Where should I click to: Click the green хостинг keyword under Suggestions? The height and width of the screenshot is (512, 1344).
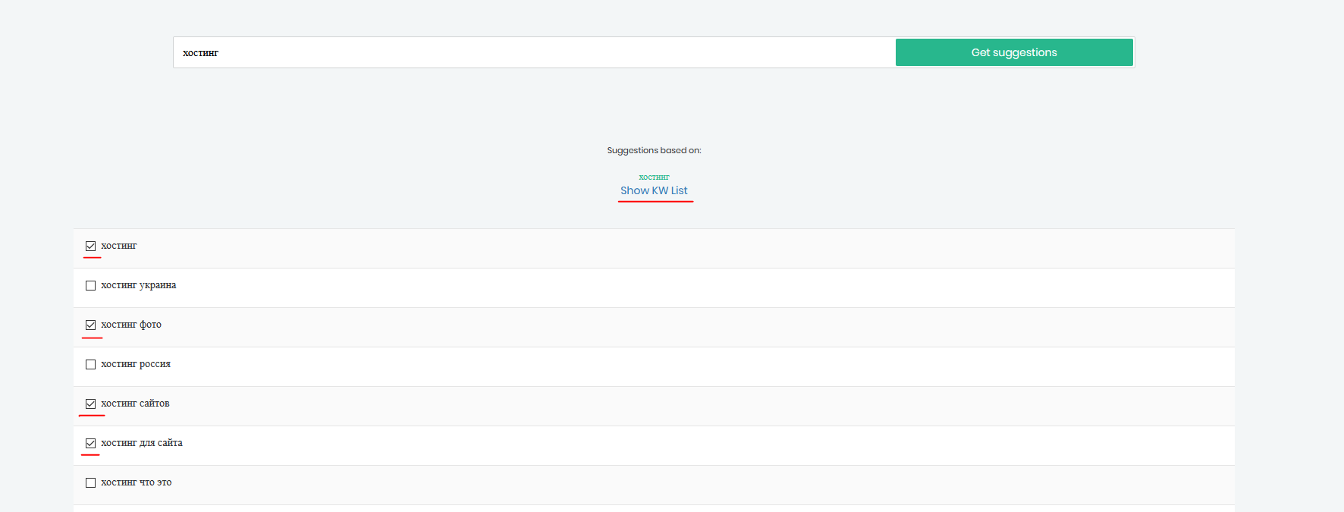point(654,177)
